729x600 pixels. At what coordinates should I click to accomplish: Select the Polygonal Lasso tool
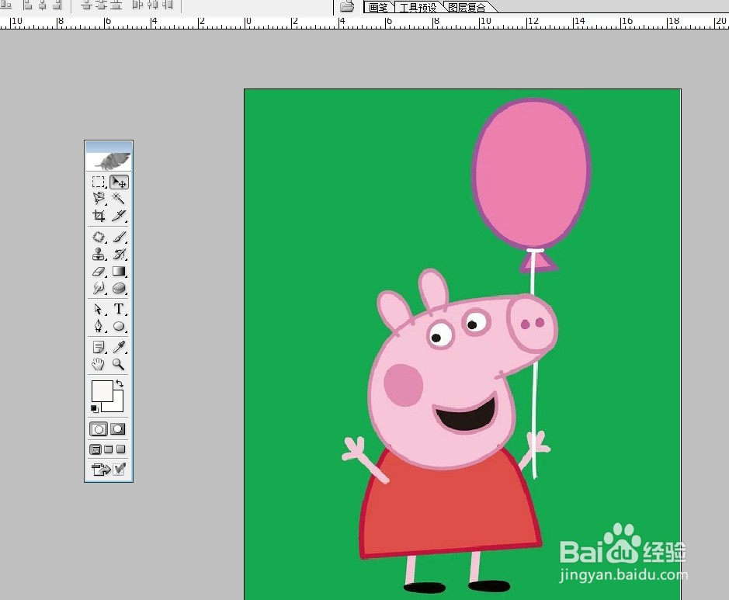[x=98, y=199]
